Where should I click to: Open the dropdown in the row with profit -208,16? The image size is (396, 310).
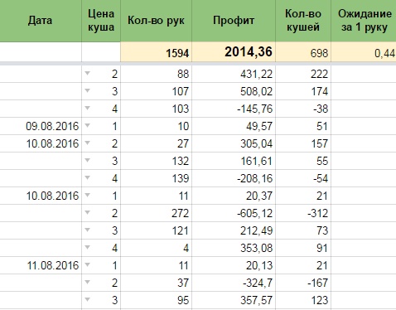click(88, 177)
